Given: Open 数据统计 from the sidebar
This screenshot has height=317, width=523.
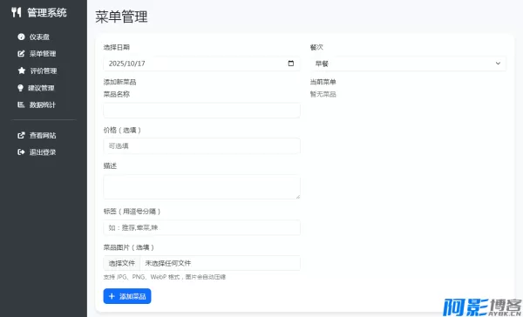Looking at the screenshot, I should (x=44, y=105).
